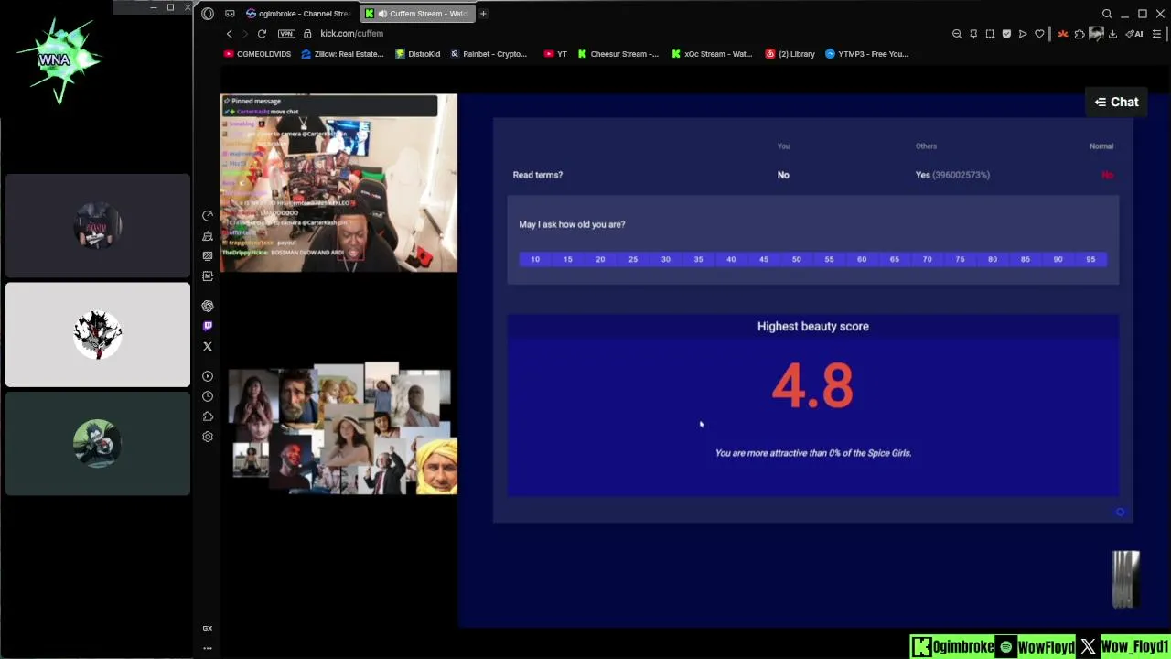Open the easy setup menu icon
The width and height of the screenshot is (1171, 659).
point(1157,34)
